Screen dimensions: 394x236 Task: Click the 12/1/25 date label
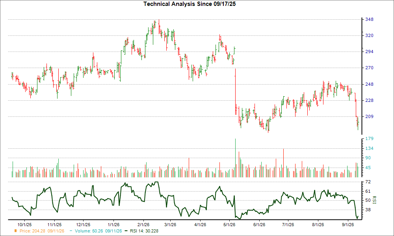coord(83,225)
